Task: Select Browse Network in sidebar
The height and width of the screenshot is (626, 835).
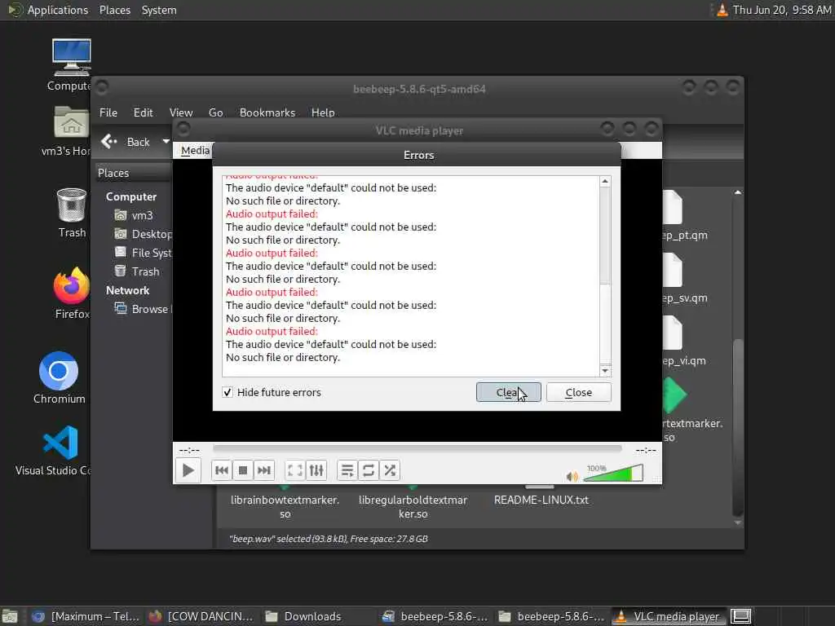Action: tap(143, 309)
